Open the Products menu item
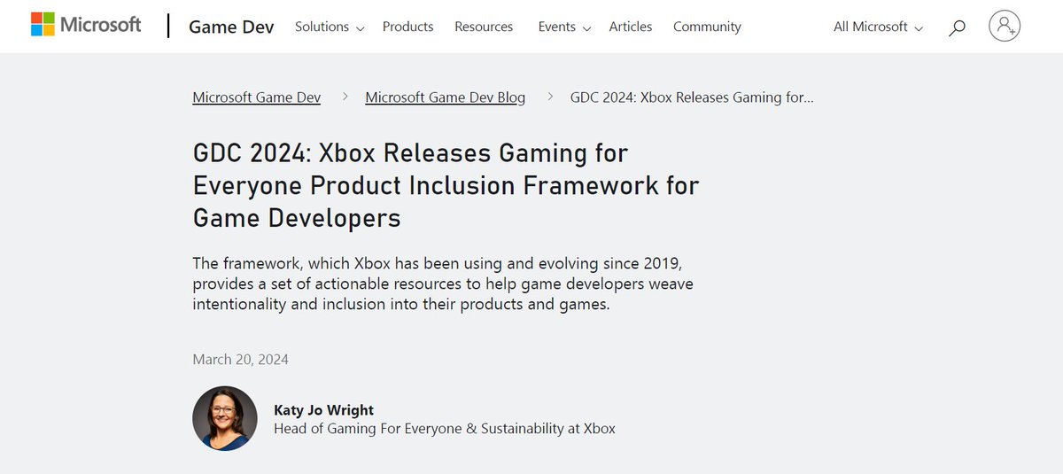 407,27
